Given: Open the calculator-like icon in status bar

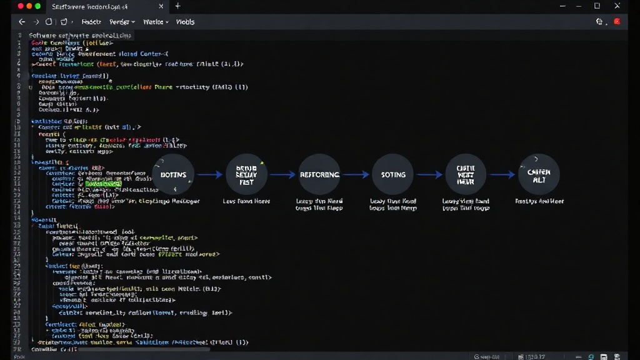Looking at the screenshot, I should (x=604, y=357).
